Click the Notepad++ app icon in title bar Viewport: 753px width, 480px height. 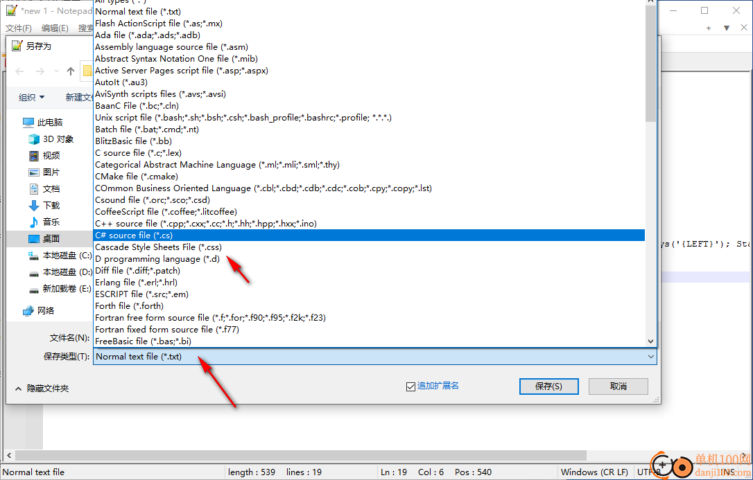click(x=12, y=10)
